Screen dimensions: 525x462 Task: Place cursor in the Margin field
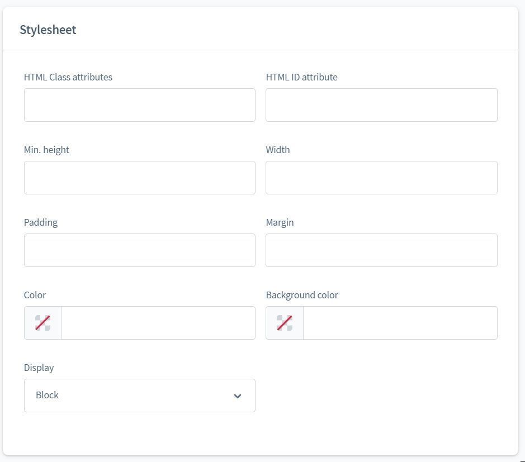(381, 250)
